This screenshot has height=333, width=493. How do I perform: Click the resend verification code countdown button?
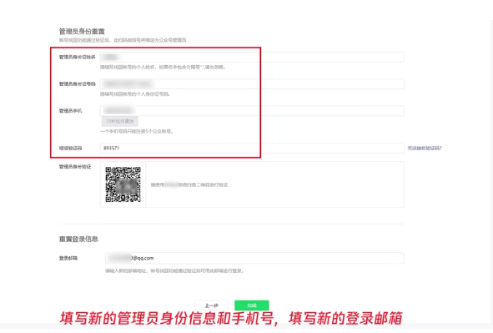pyautogui.click(x=120, y=121)
